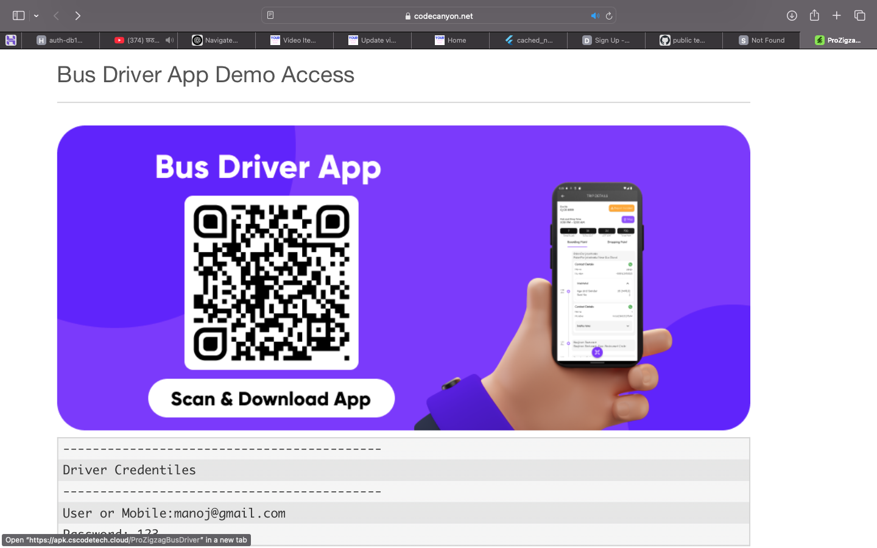Show tab overview grid
The width and height of the screenshot is (877, 548).
(859, 16)
